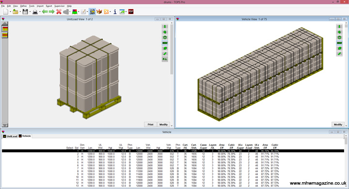
Task: Click green 3D cube icon in UnitLoad View
Action: point(165,48)
